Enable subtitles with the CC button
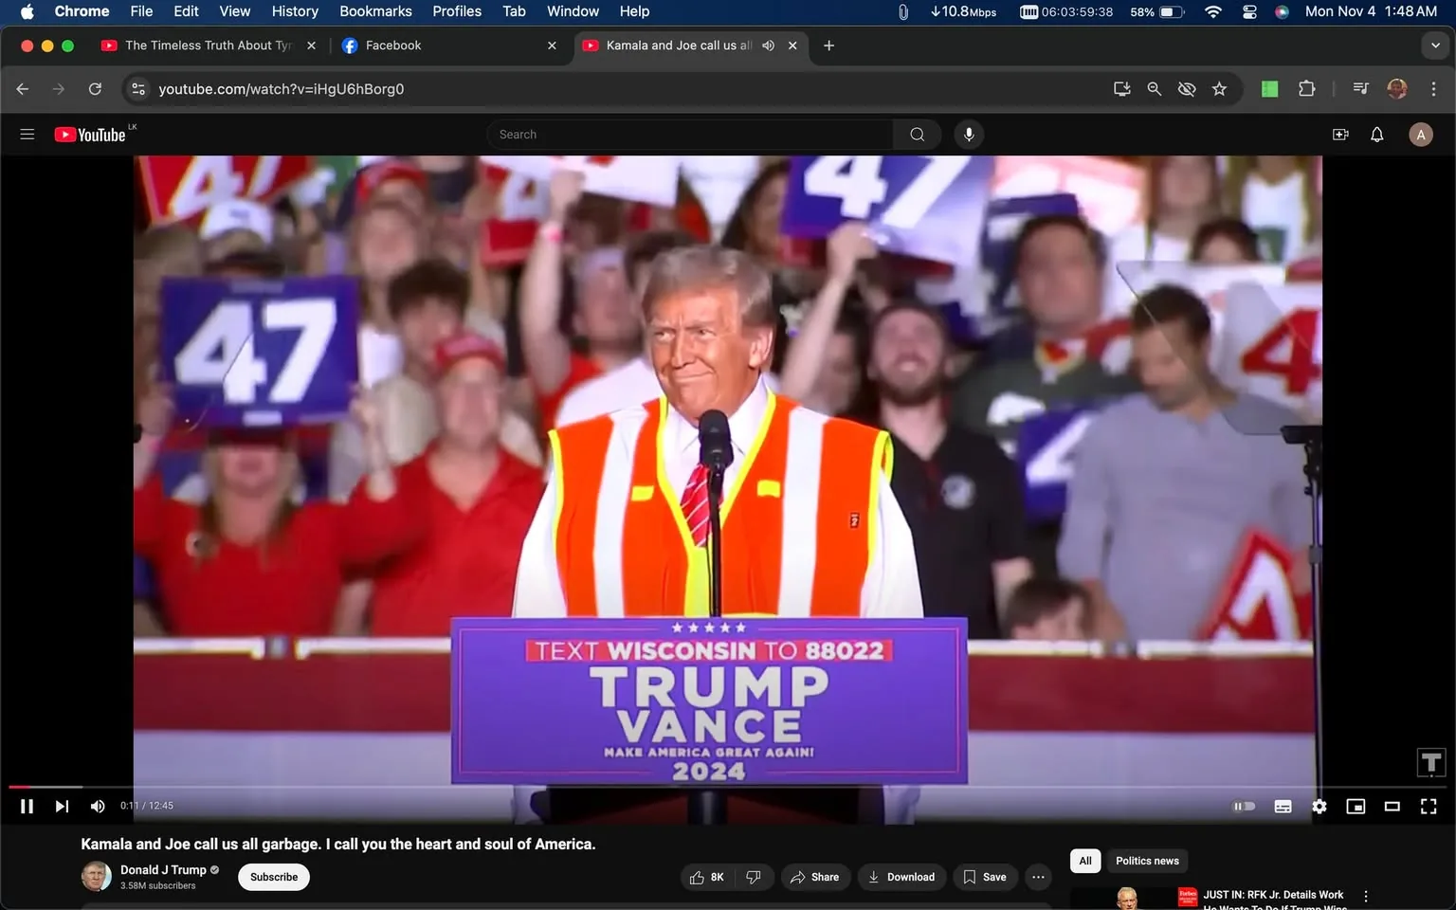The width and height of the screenshot is (1456, 910). click(1283, 806)
